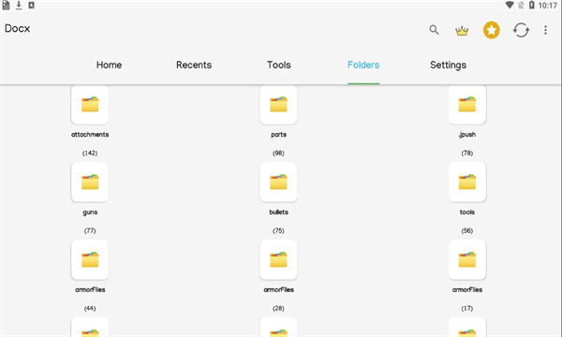
Task: Tap the (75) file count
Action: click(x=278, y=230)
